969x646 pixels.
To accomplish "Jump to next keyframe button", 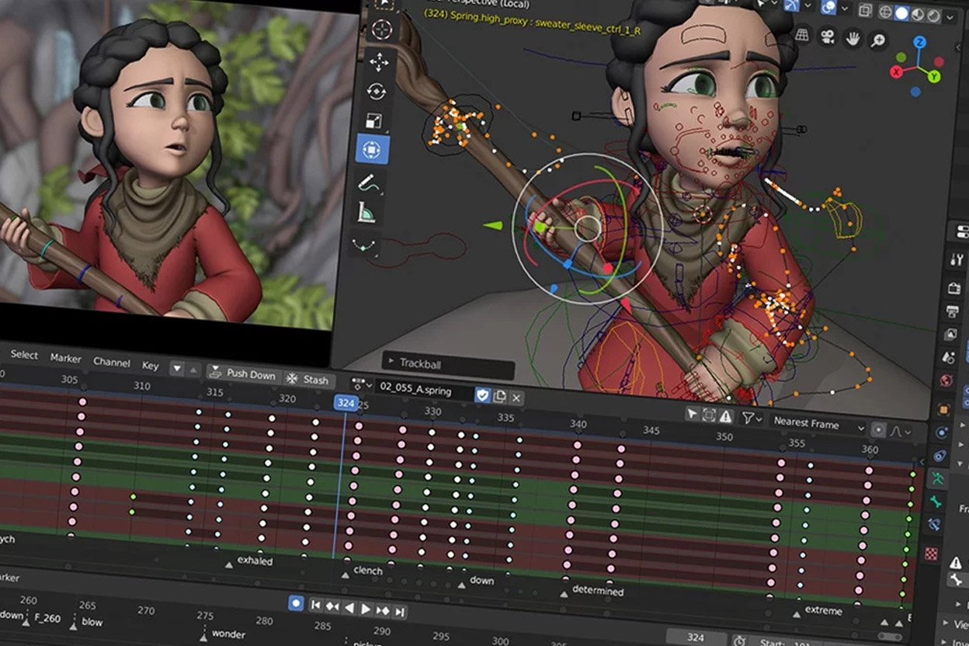I will pyautogui.click(x=384, y=610).
